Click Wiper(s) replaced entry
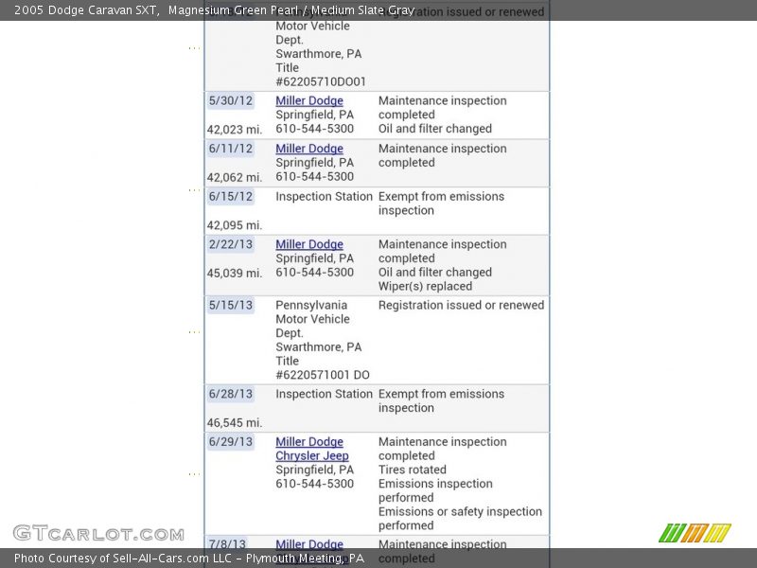The height and width of the screenshot is (568, 757). click(425, 286)
